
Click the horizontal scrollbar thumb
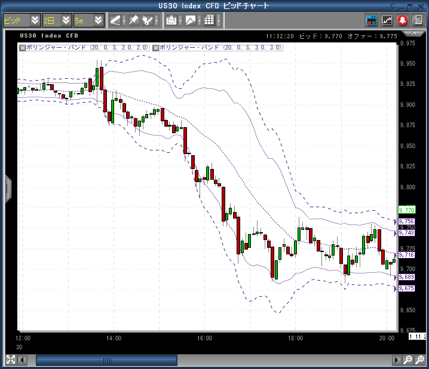[106, 360]
